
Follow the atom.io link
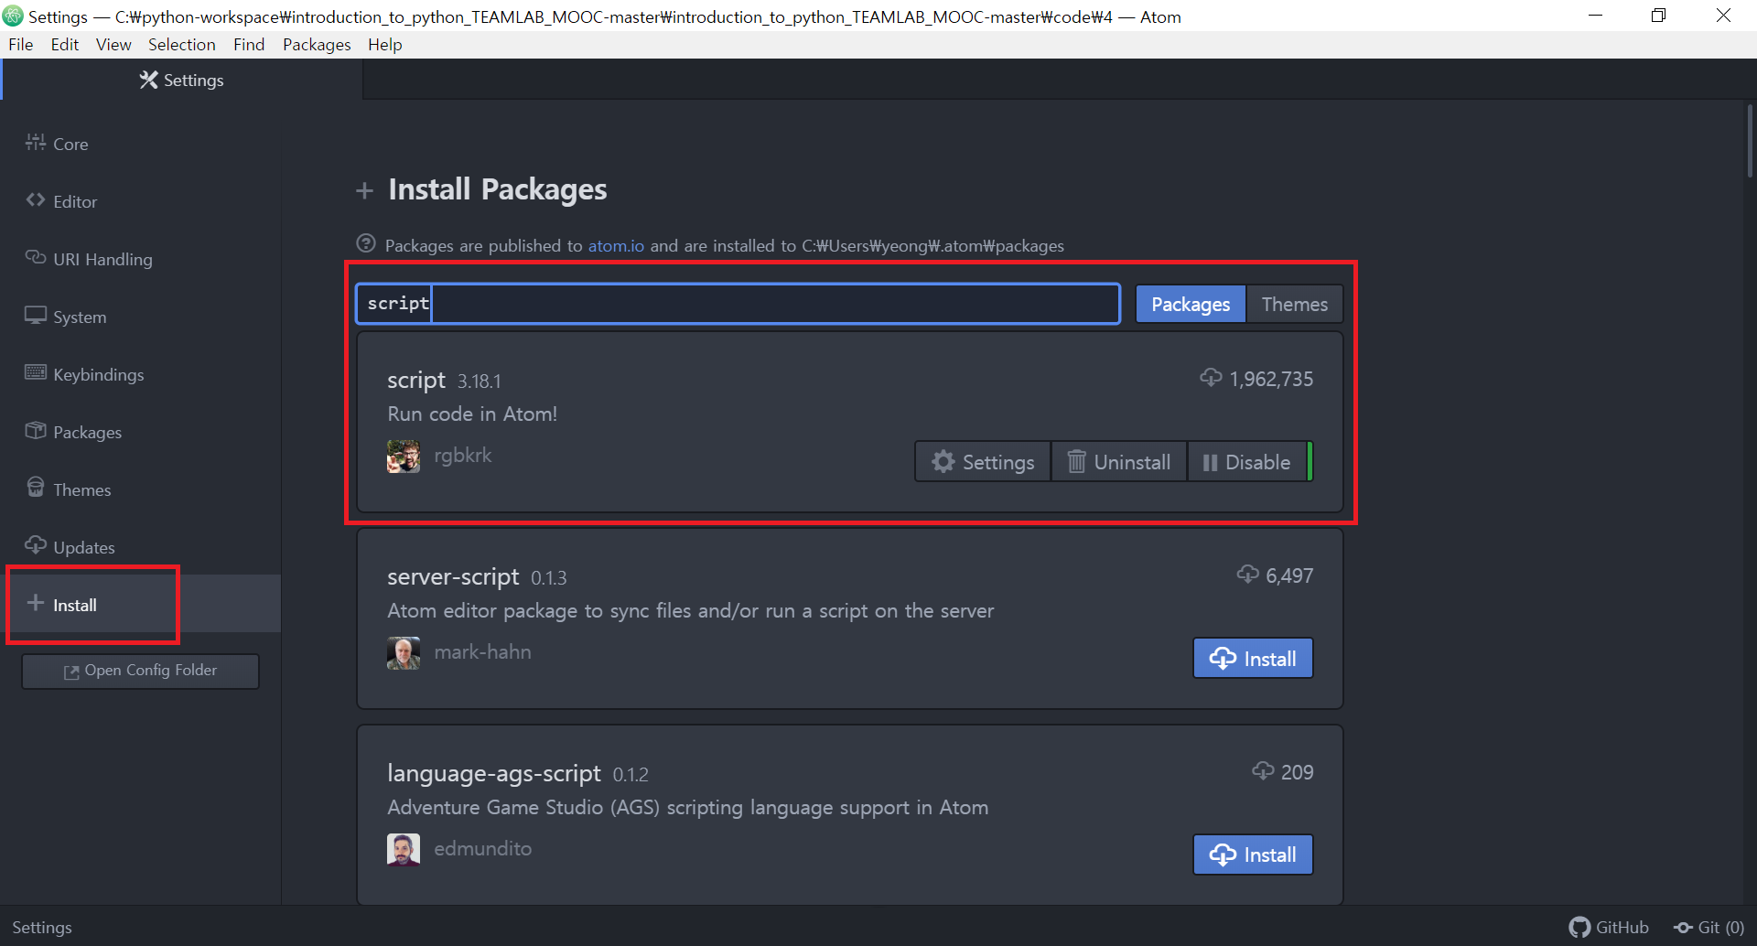(x=616, y=245)
